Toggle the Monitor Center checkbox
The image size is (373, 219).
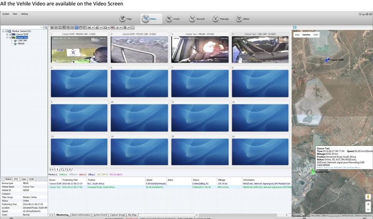coord(7,31)
